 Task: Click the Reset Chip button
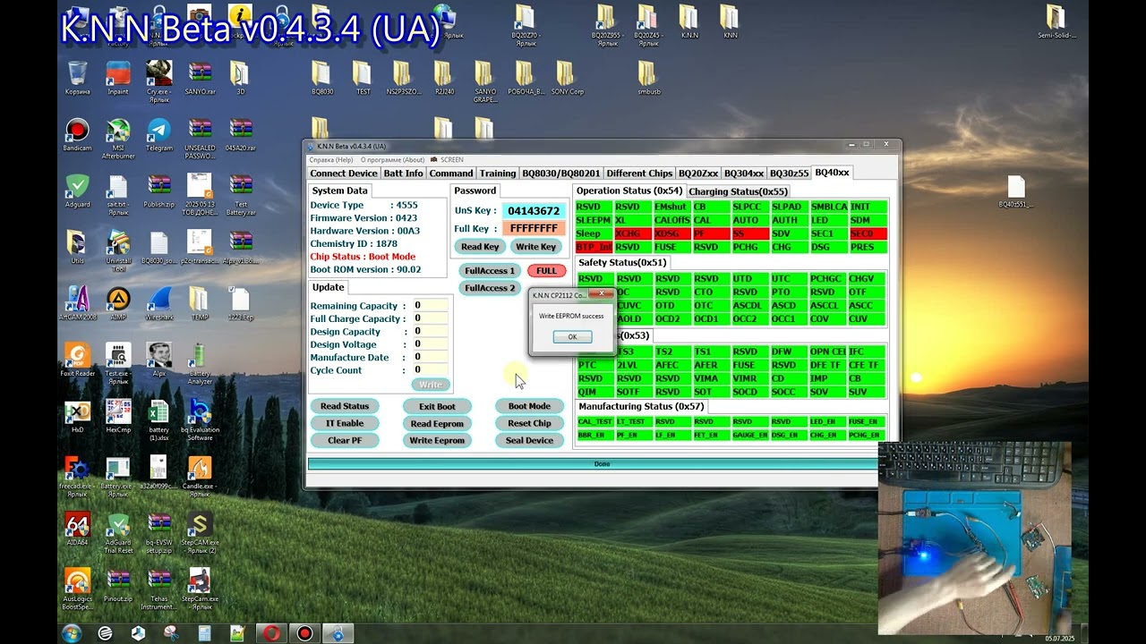tap(529, 423)
